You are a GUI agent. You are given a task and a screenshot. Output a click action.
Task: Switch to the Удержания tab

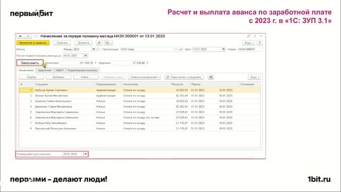pyautogui.click(x=45, y=70)
